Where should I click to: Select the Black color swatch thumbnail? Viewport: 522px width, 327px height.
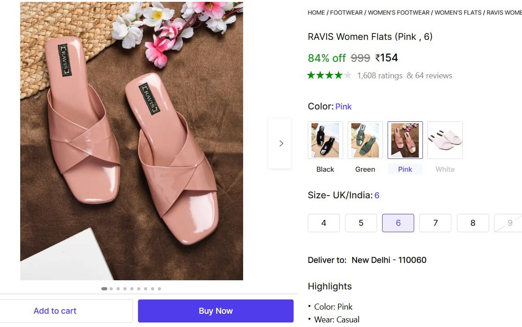coord(325,140)
